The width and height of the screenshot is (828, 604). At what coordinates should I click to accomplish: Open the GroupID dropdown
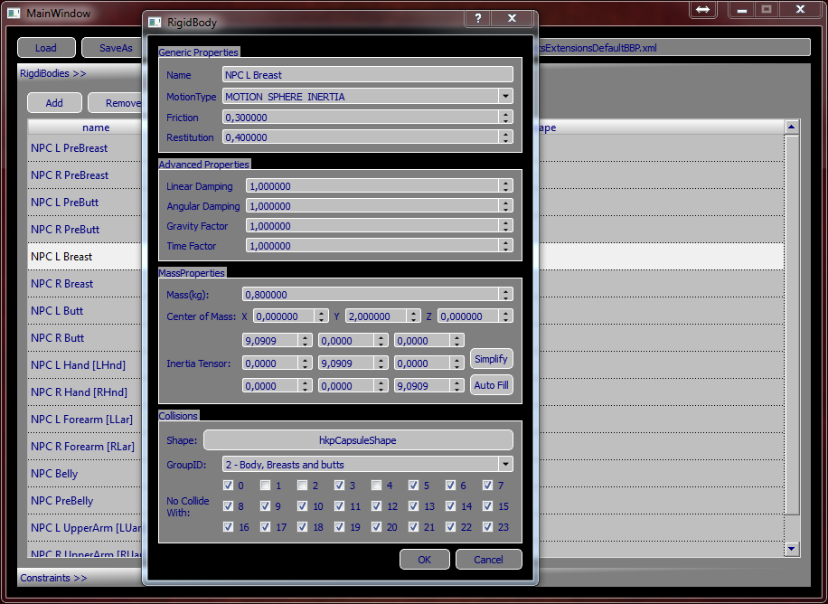click(505, 465)
